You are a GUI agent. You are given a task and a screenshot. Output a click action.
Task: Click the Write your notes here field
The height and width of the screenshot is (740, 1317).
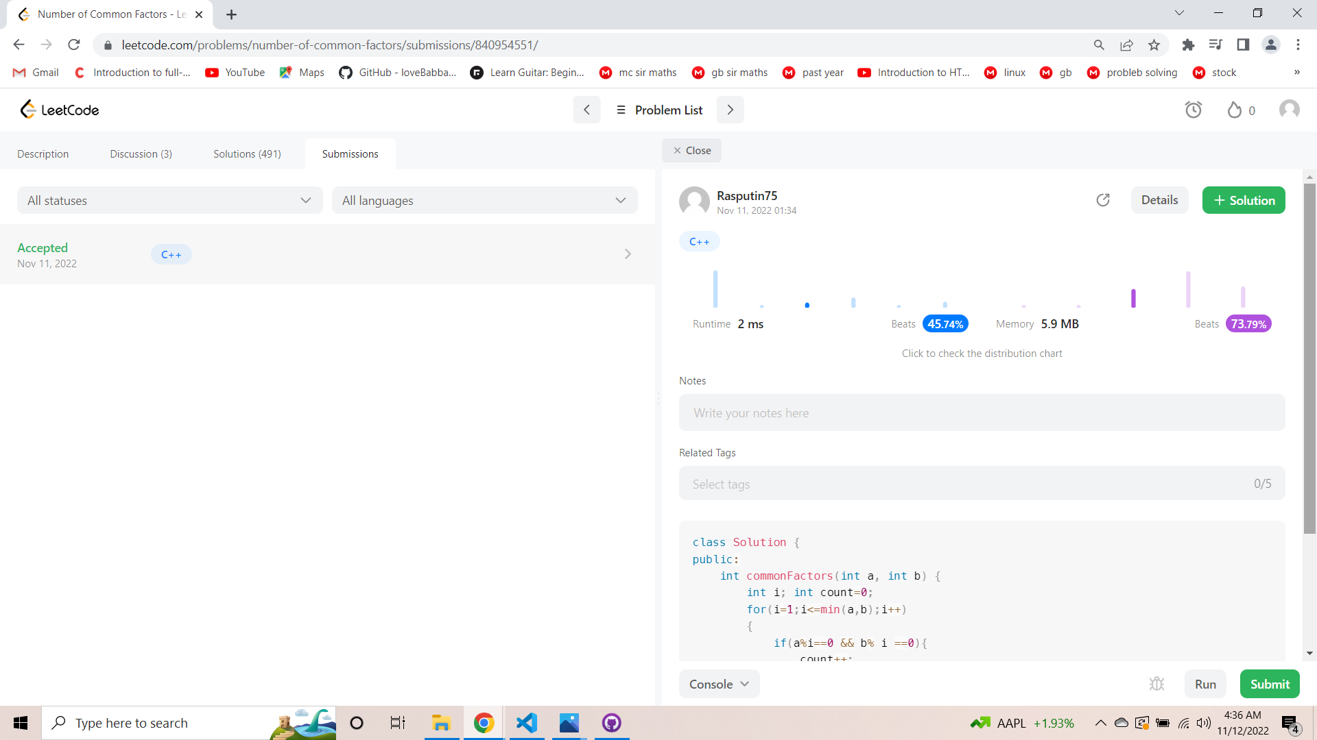[x=982, y=412]
